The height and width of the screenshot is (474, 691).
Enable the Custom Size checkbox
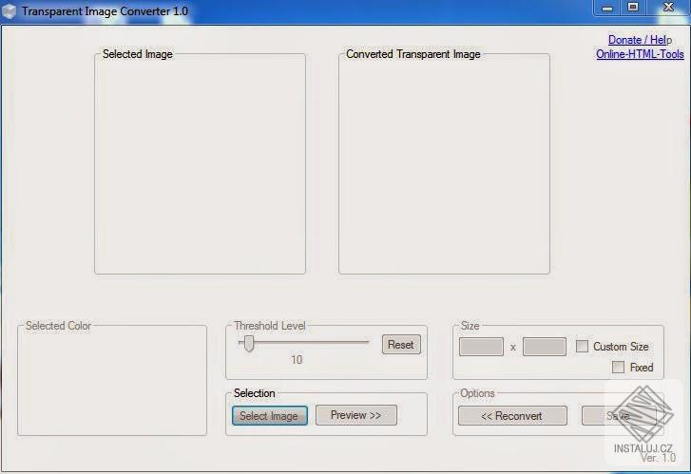coord(582,347)
